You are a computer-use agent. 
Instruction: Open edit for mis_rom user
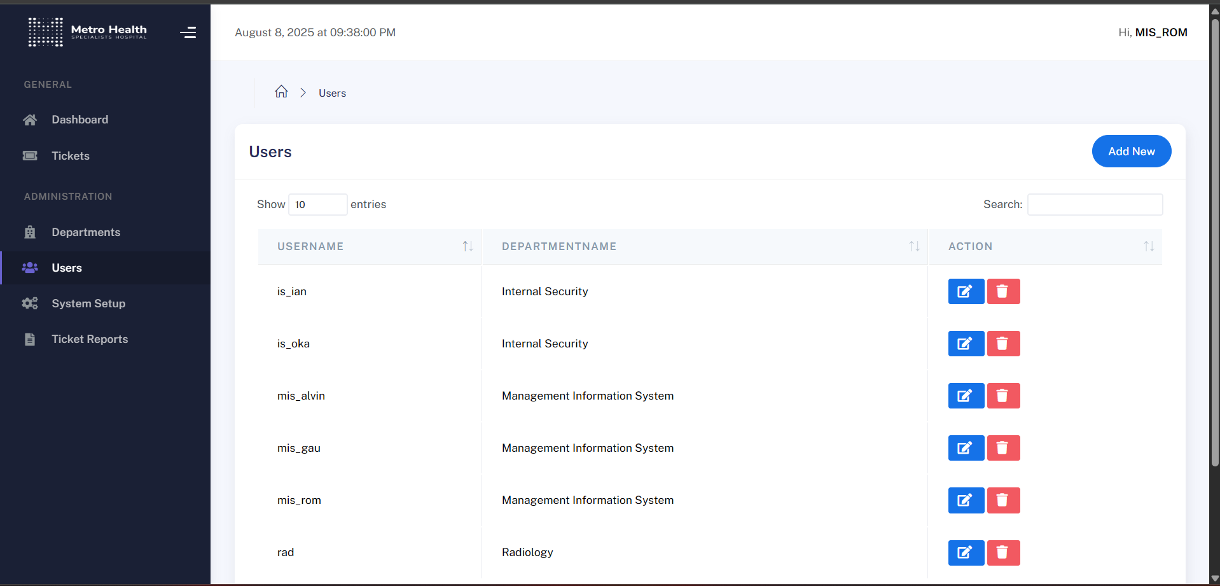966,500
